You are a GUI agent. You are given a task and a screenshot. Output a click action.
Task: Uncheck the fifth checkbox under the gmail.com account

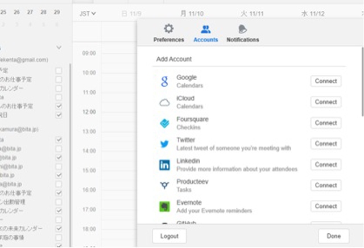(x=59, y=106)
